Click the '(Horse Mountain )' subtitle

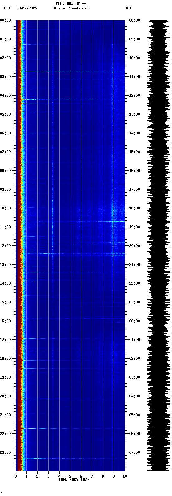[72, 8]
